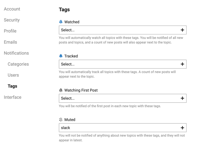Click the Watching First Post bell icon
Screen dimensions: 197x155
(x=61, y=90)
